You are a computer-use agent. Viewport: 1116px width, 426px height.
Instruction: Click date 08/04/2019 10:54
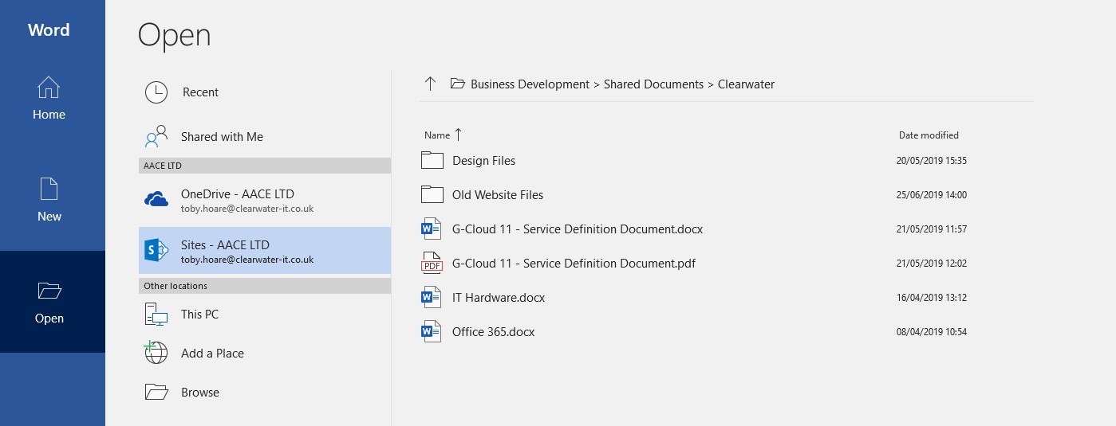(x=932, y=332)
